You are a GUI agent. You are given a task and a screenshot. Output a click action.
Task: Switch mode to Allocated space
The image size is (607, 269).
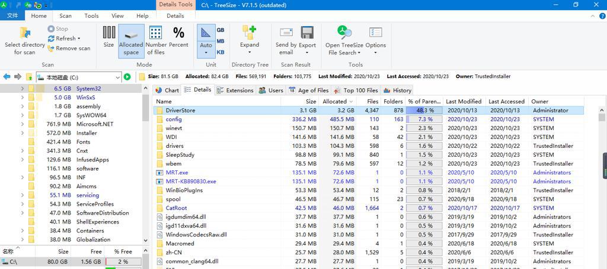point(131,41)
